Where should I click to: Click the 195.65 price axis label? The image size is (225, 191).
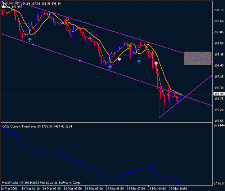point(219,121)
